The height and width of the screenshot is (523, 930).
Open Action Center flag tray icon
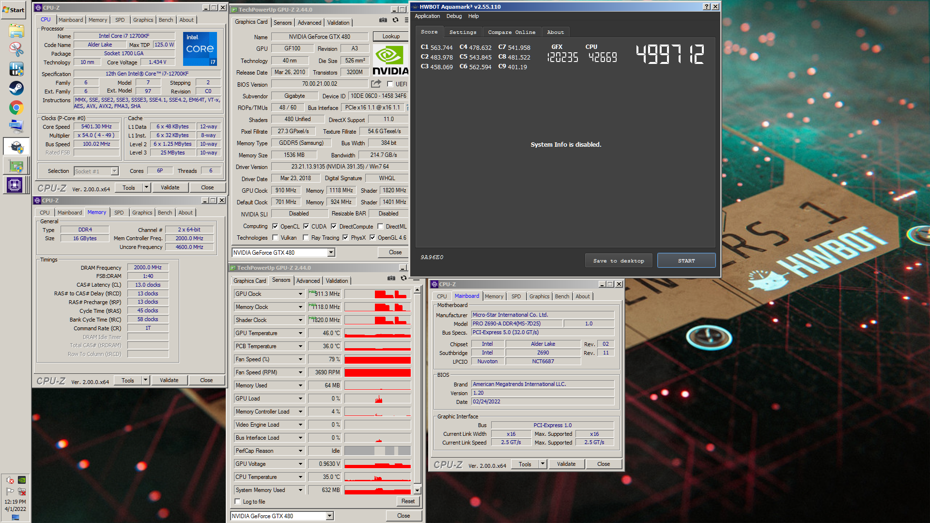(x=10, y=492)
